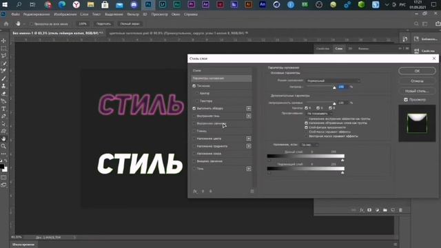Open Файл menu
This screenshot has width=441, height=248.
click(15, 14)
